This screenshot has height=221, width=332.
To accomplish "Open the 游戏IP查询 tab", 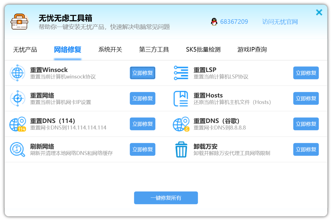I will pyautogui.click(x=252, y=50).
